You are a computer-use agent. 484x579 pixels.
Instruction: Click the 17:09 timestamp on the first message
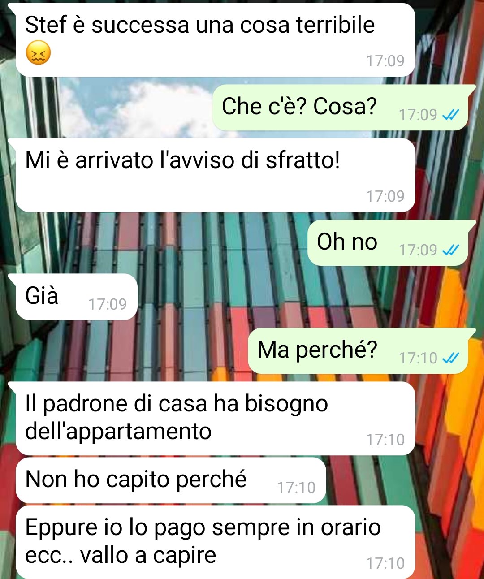pos(385,61)
